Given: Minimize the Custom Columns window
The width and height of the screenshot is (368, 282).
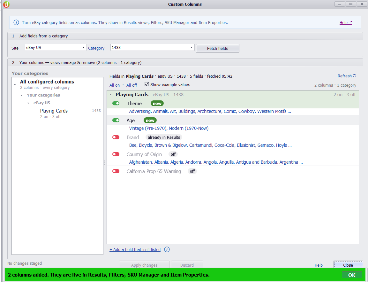Looking at the screenshot, I should 340,4.
